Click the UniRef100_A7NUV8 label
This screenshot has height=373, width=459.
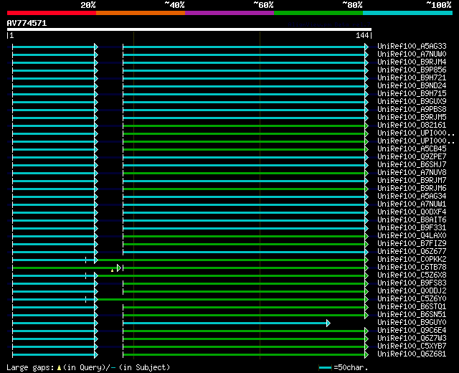(x=412, y=173)
